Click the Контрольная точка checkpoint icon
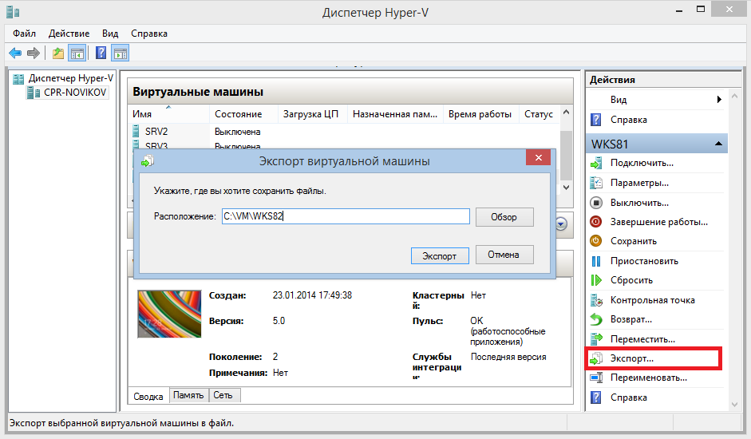This screenshot has height=439, width=751. pyautogui.click(x=595, y=300)
